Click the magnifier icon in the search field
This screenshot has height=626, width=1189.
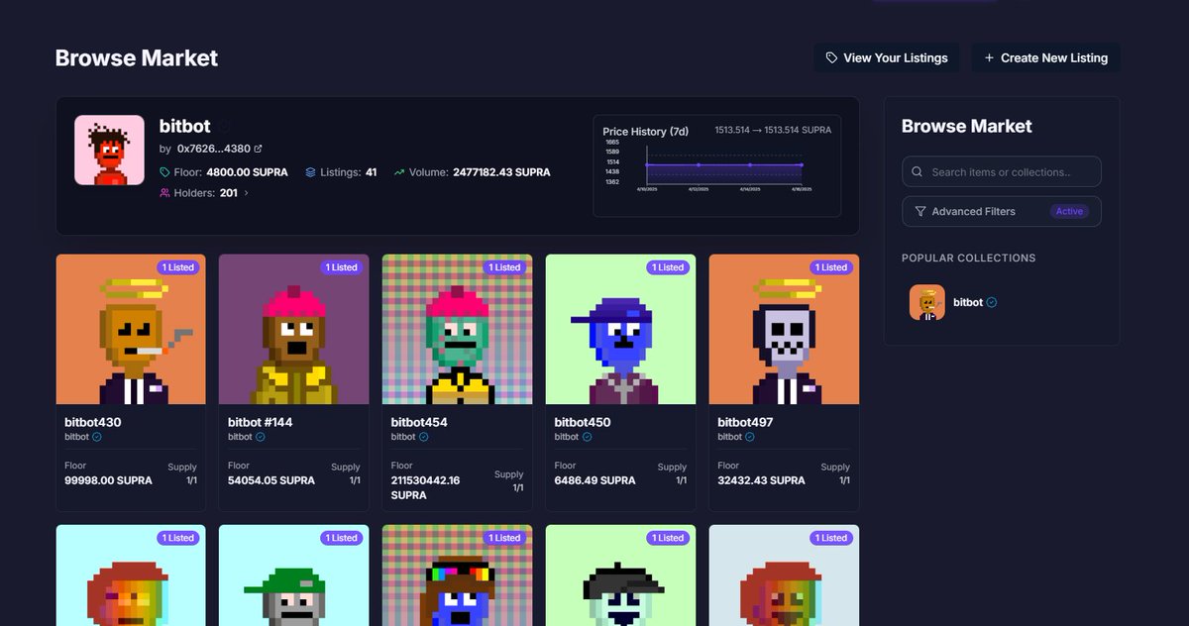918,171
